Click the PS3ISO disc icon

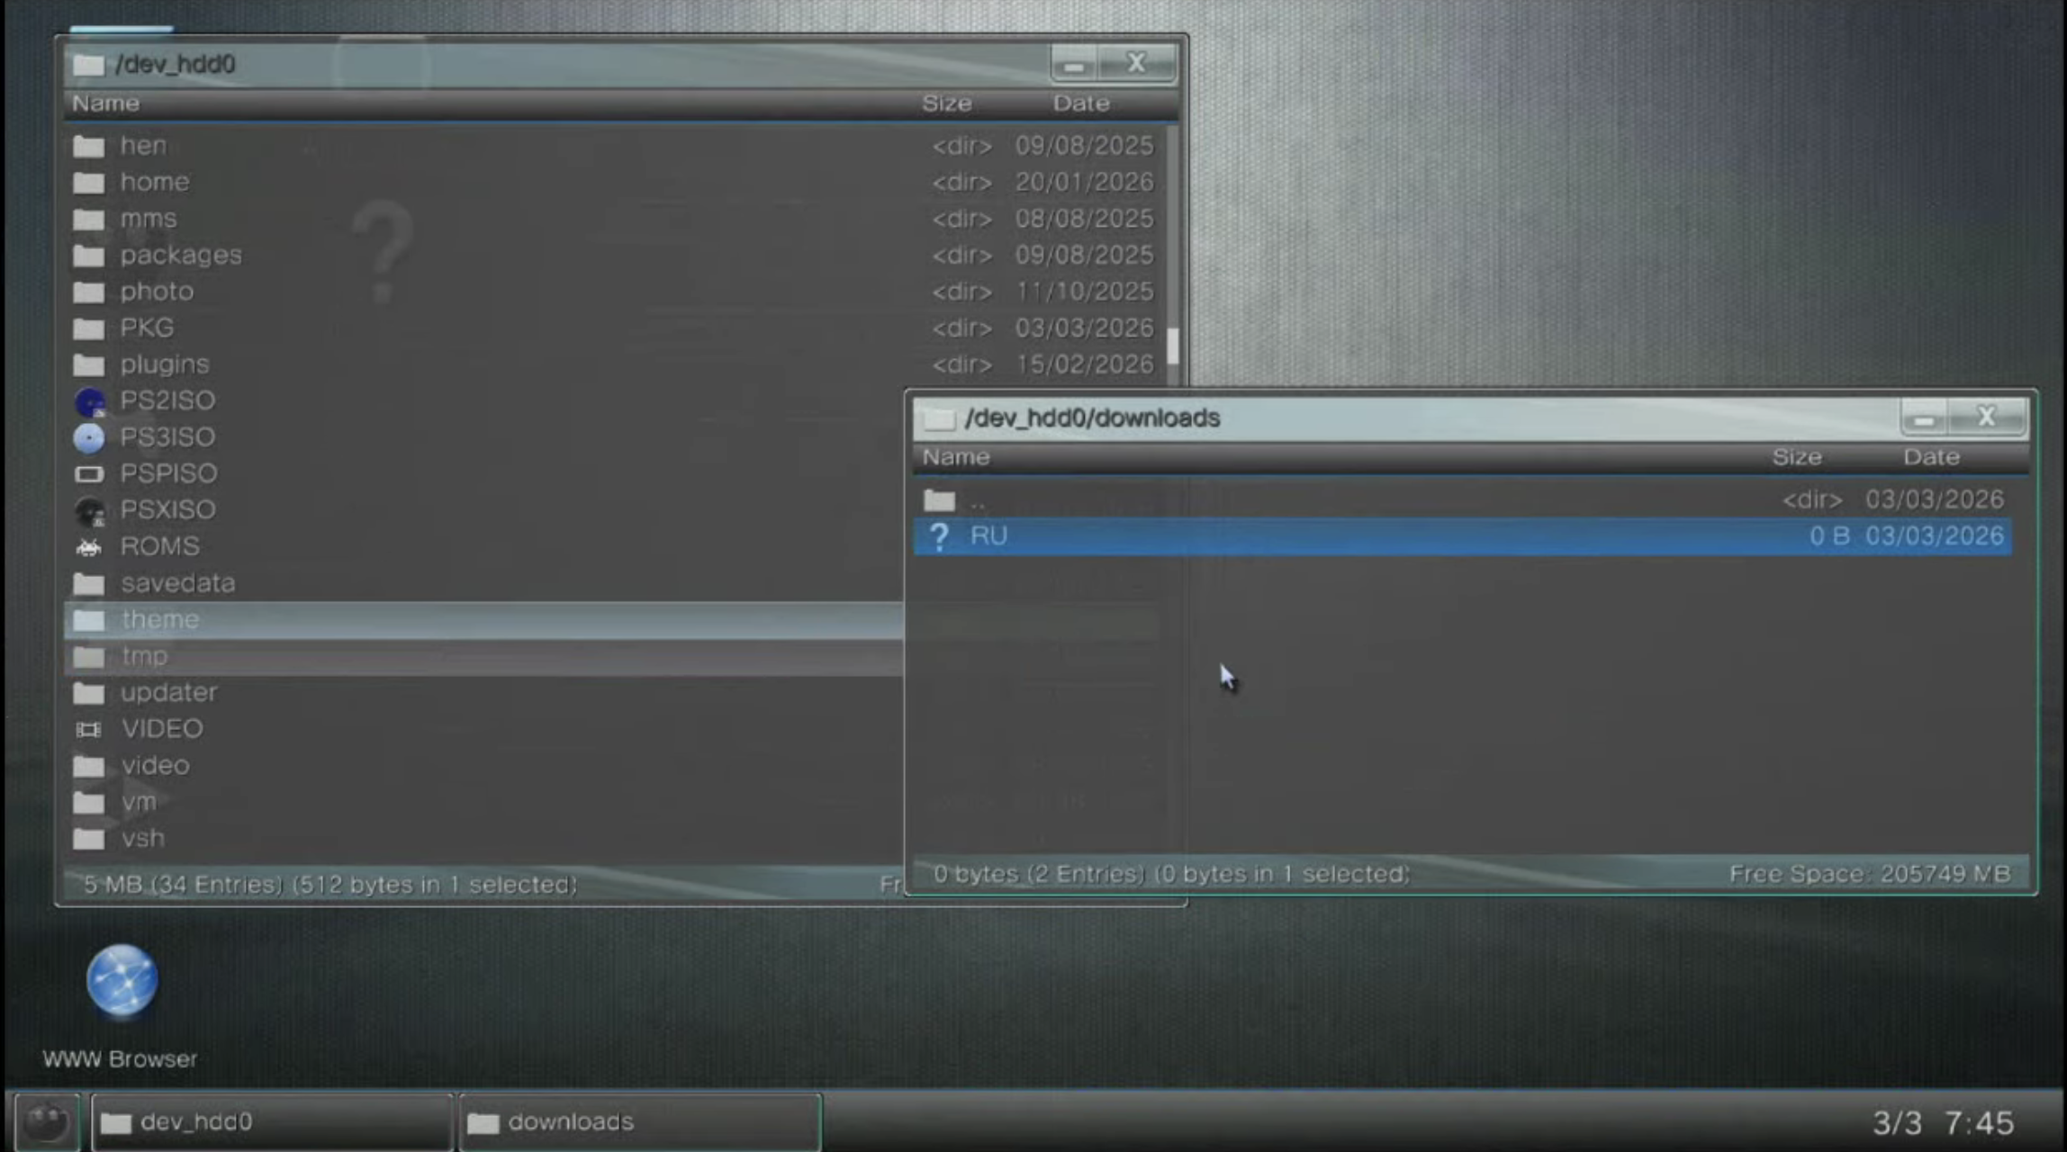pos(89,437)
